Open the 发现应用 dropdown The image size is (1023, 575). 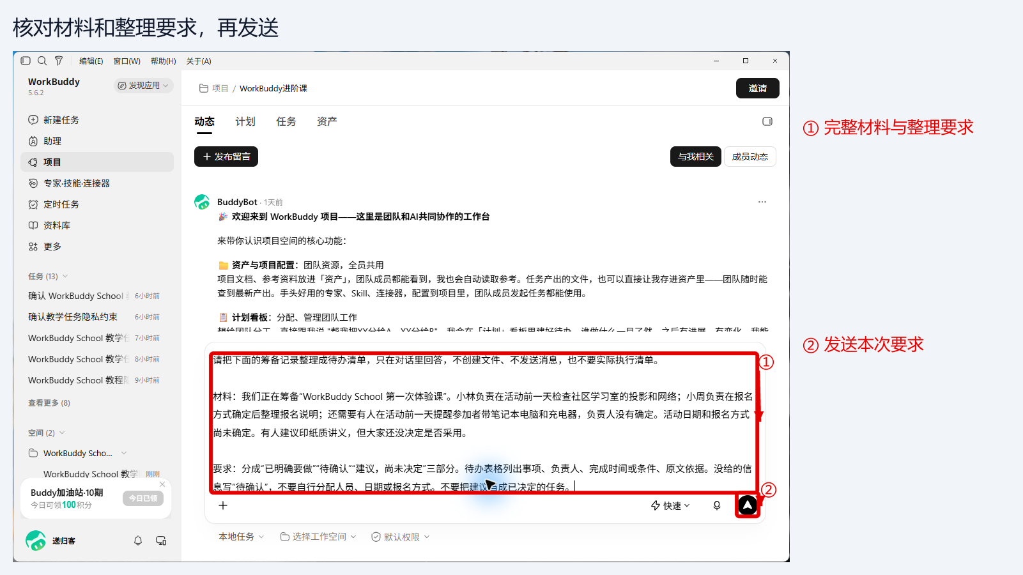(x=144, y=86)
